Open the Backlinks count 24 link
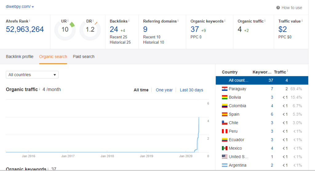Viewport: 315px width, 171px height. (x=114, y=30)
